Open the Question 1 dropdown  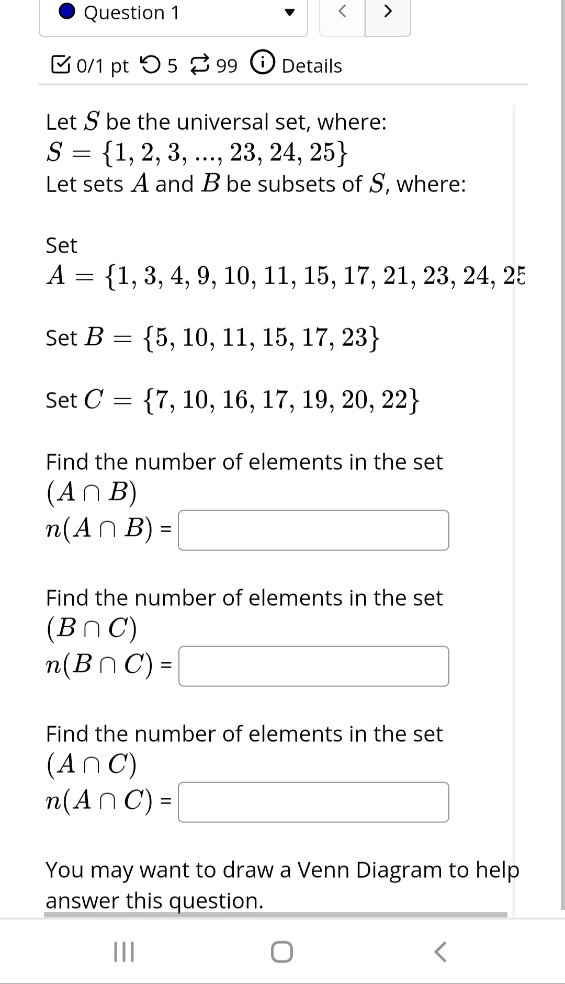[x=173, y=13]
